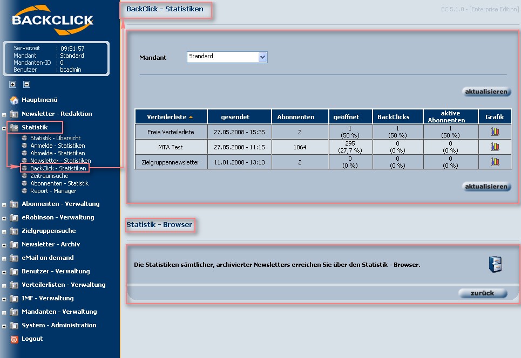Collapse the Statistik tree section
Viewport: 521px width, 358px height.
pos(4,128)
